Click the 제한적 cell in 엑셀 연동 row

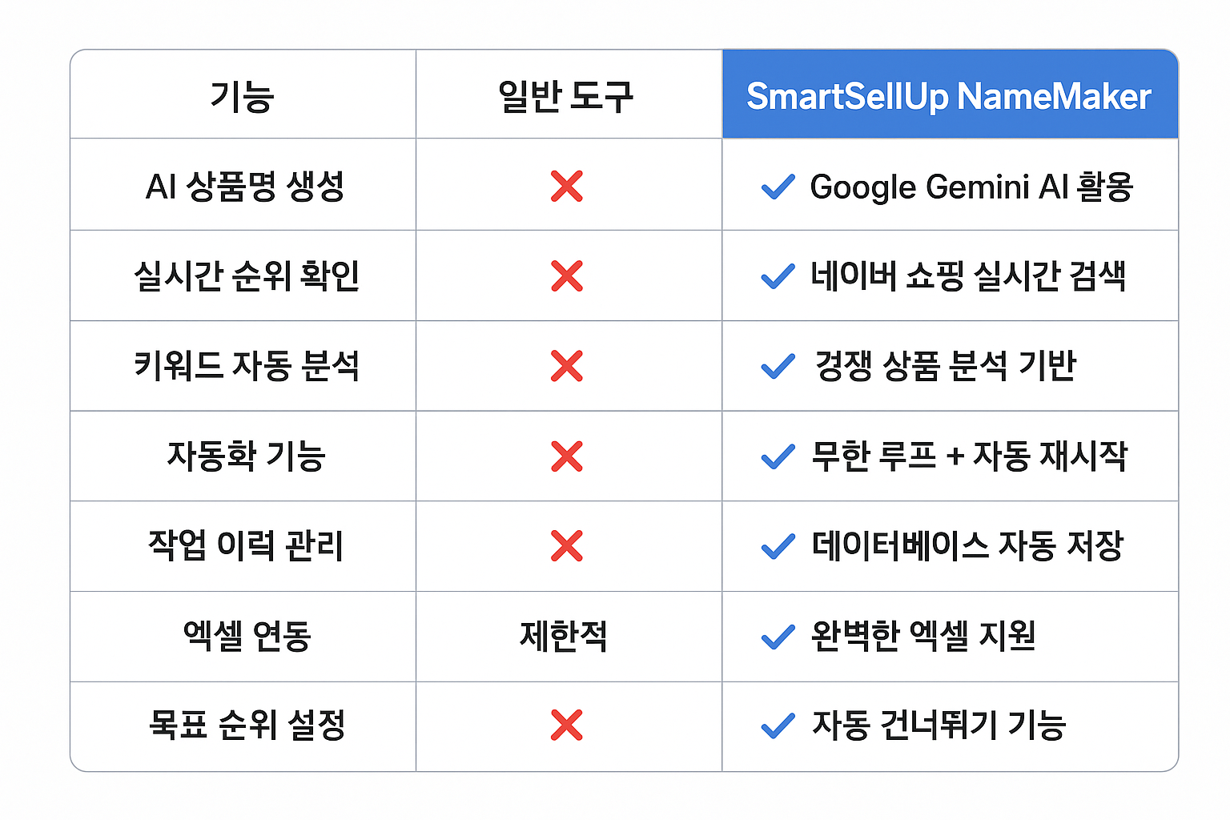(565, 637)
